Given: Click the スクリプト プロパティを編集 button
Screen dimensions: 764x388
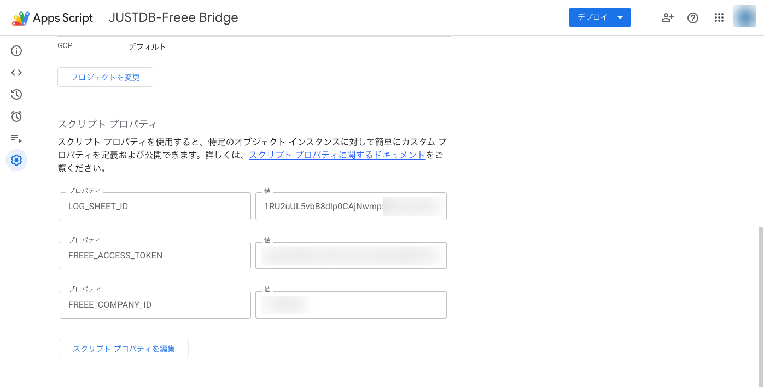Looking at the screenshot, I should coord(124,349).
